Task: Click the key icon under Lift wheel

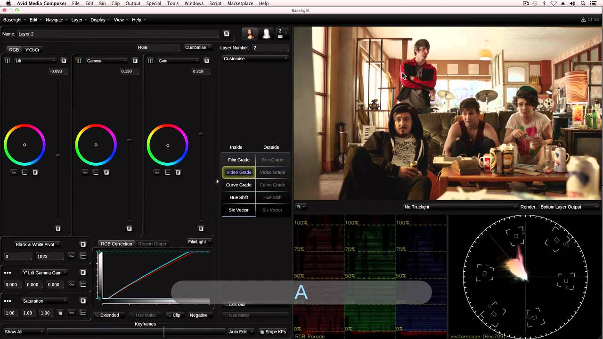Action: pos(14,173)
